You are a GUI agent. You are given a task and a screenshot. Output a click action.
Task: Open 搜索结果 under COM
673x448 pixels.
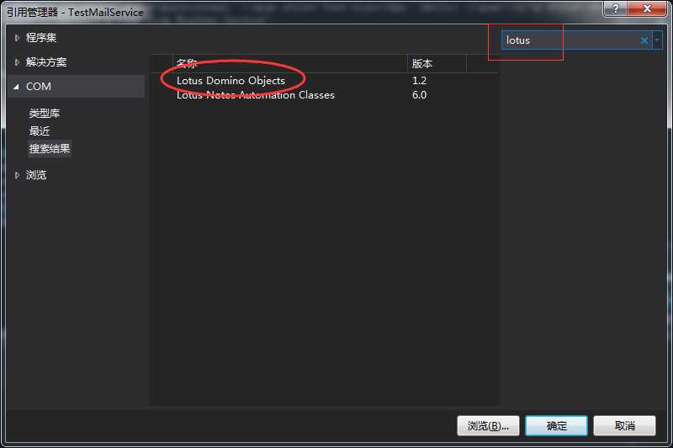coord(50,148)
